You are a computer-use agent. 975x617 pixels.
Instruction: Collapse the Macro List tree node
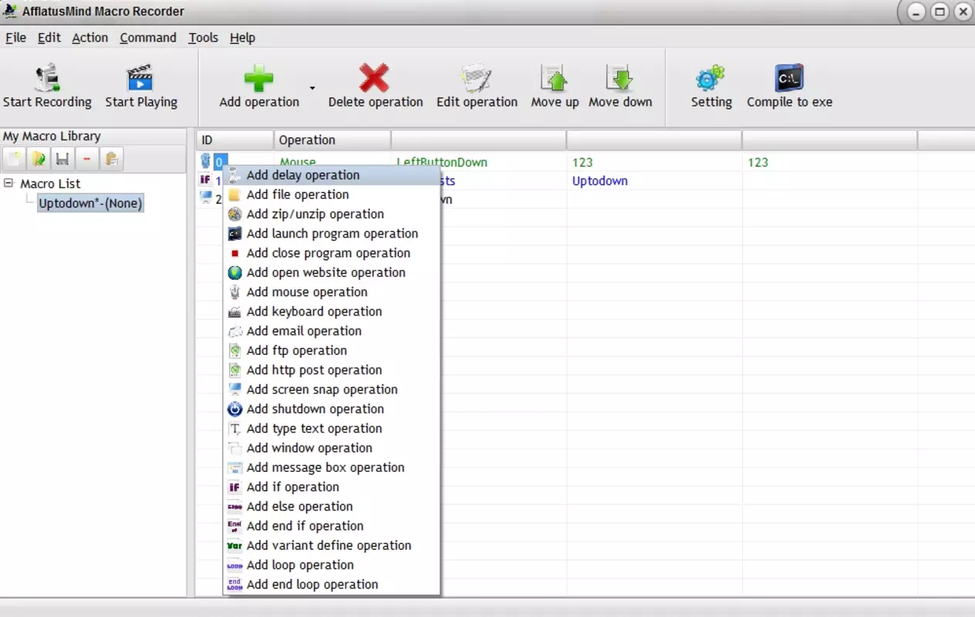(x=8, y=184)
